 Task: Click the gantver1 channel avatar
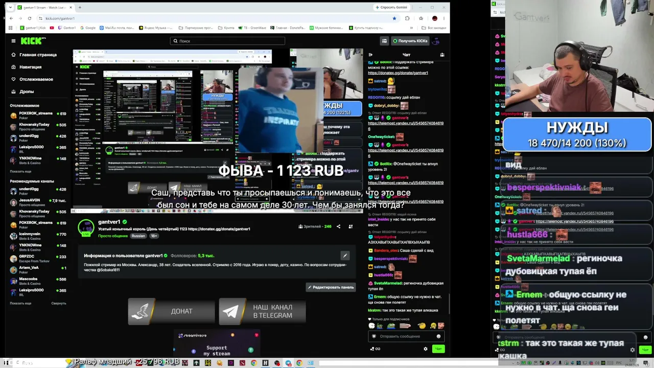tap(86, 227)
